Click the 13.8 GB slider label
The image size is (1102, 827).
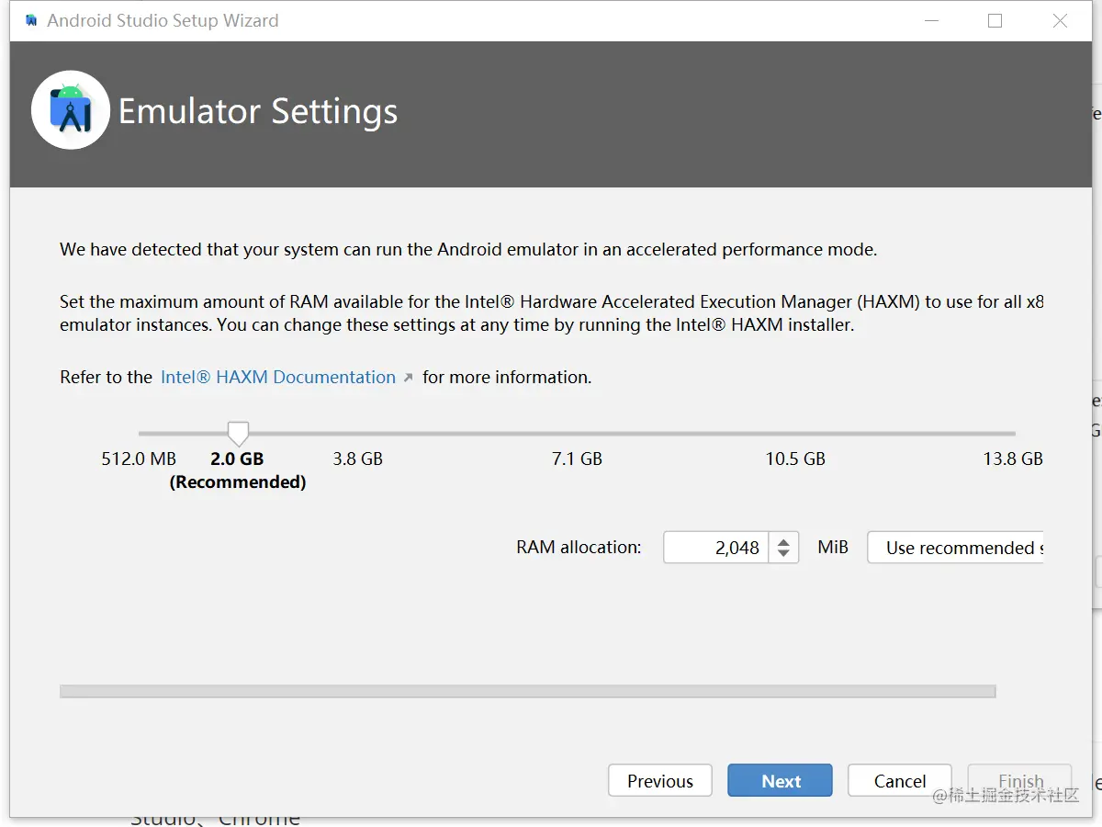(1013, 459)
